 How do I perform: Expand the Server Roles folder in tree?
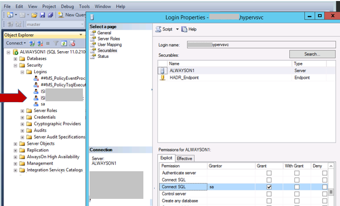(23, 111)
